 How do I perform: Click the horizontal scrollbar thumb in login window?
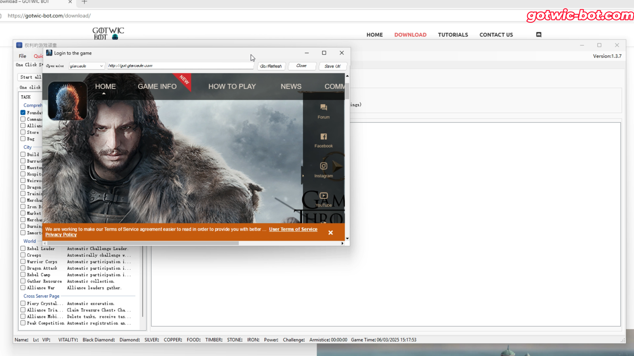pos(143,243)
